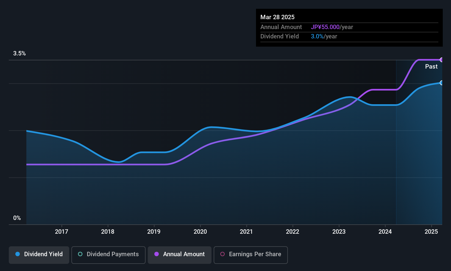This screenshot has width=451, height=271.
Task: Click the 0% y-axis label
Action: tap(17, 218)
